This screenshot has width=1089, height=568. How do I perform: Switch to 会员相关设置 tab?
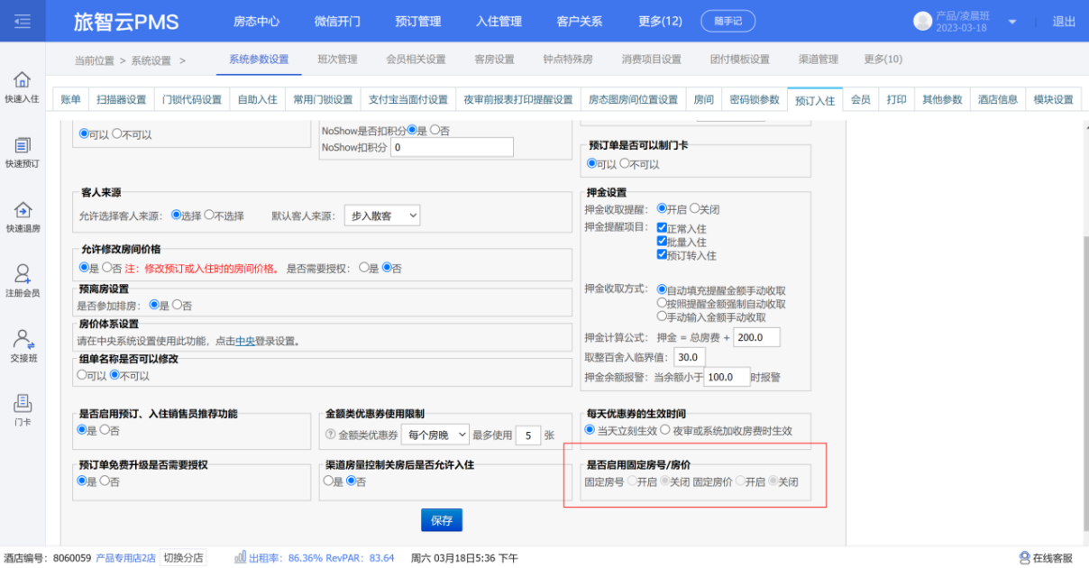pyautogui.click(x=416, y=60)
